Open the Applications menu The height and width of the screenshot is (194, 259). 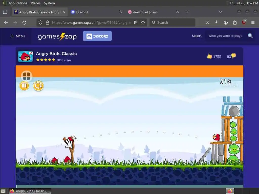18,3
